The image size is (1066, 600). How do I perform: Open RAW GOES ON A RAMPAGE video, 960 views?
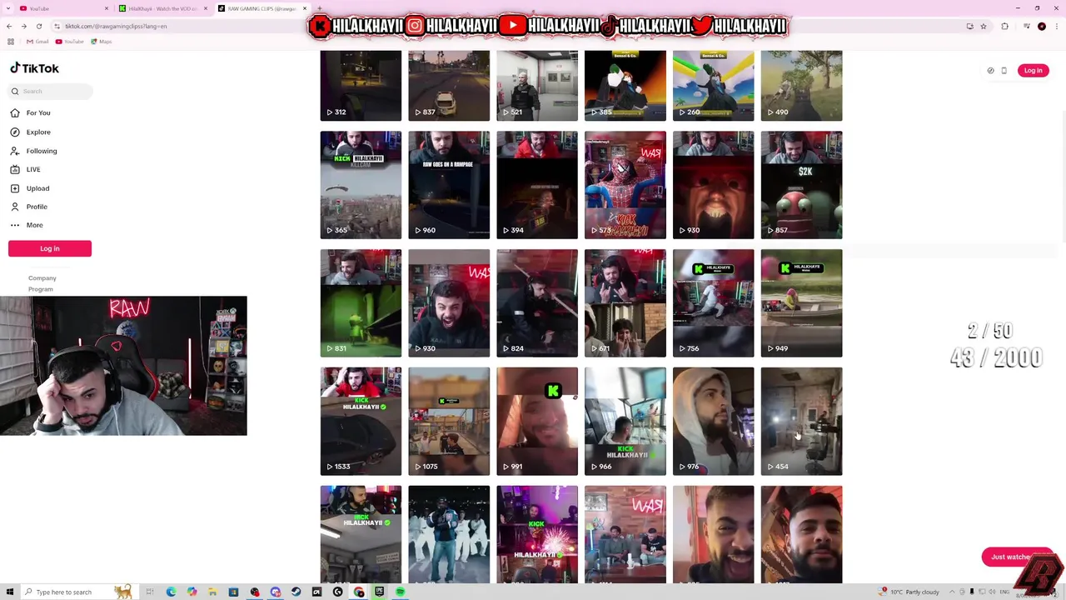click(449, 184)
